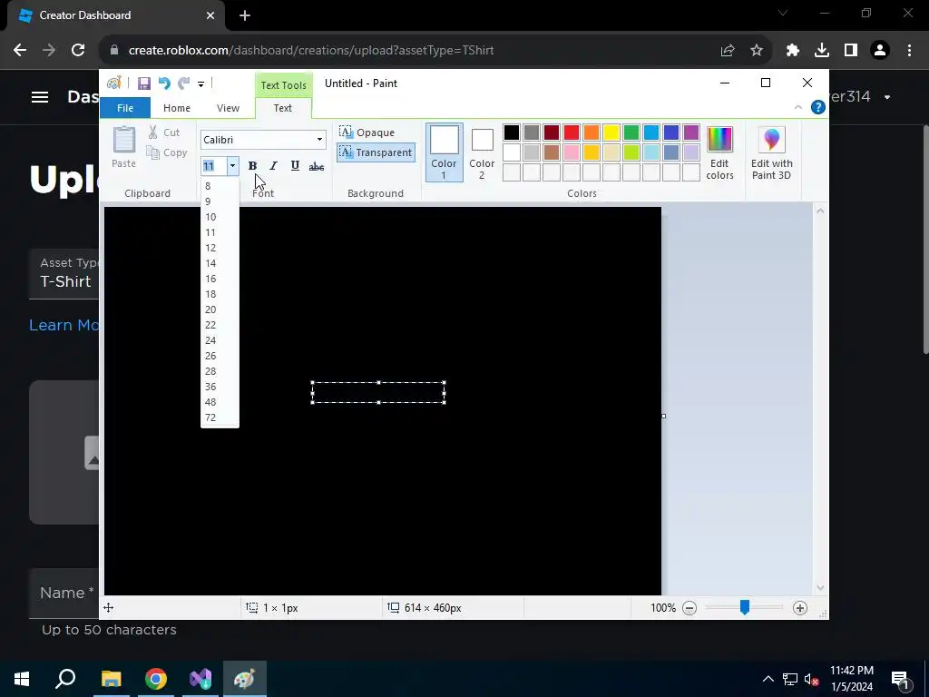This screenshot has width=929, height=697.
Task: Click the Redo arrow in Paint's title bar
Action: [183, 83]
